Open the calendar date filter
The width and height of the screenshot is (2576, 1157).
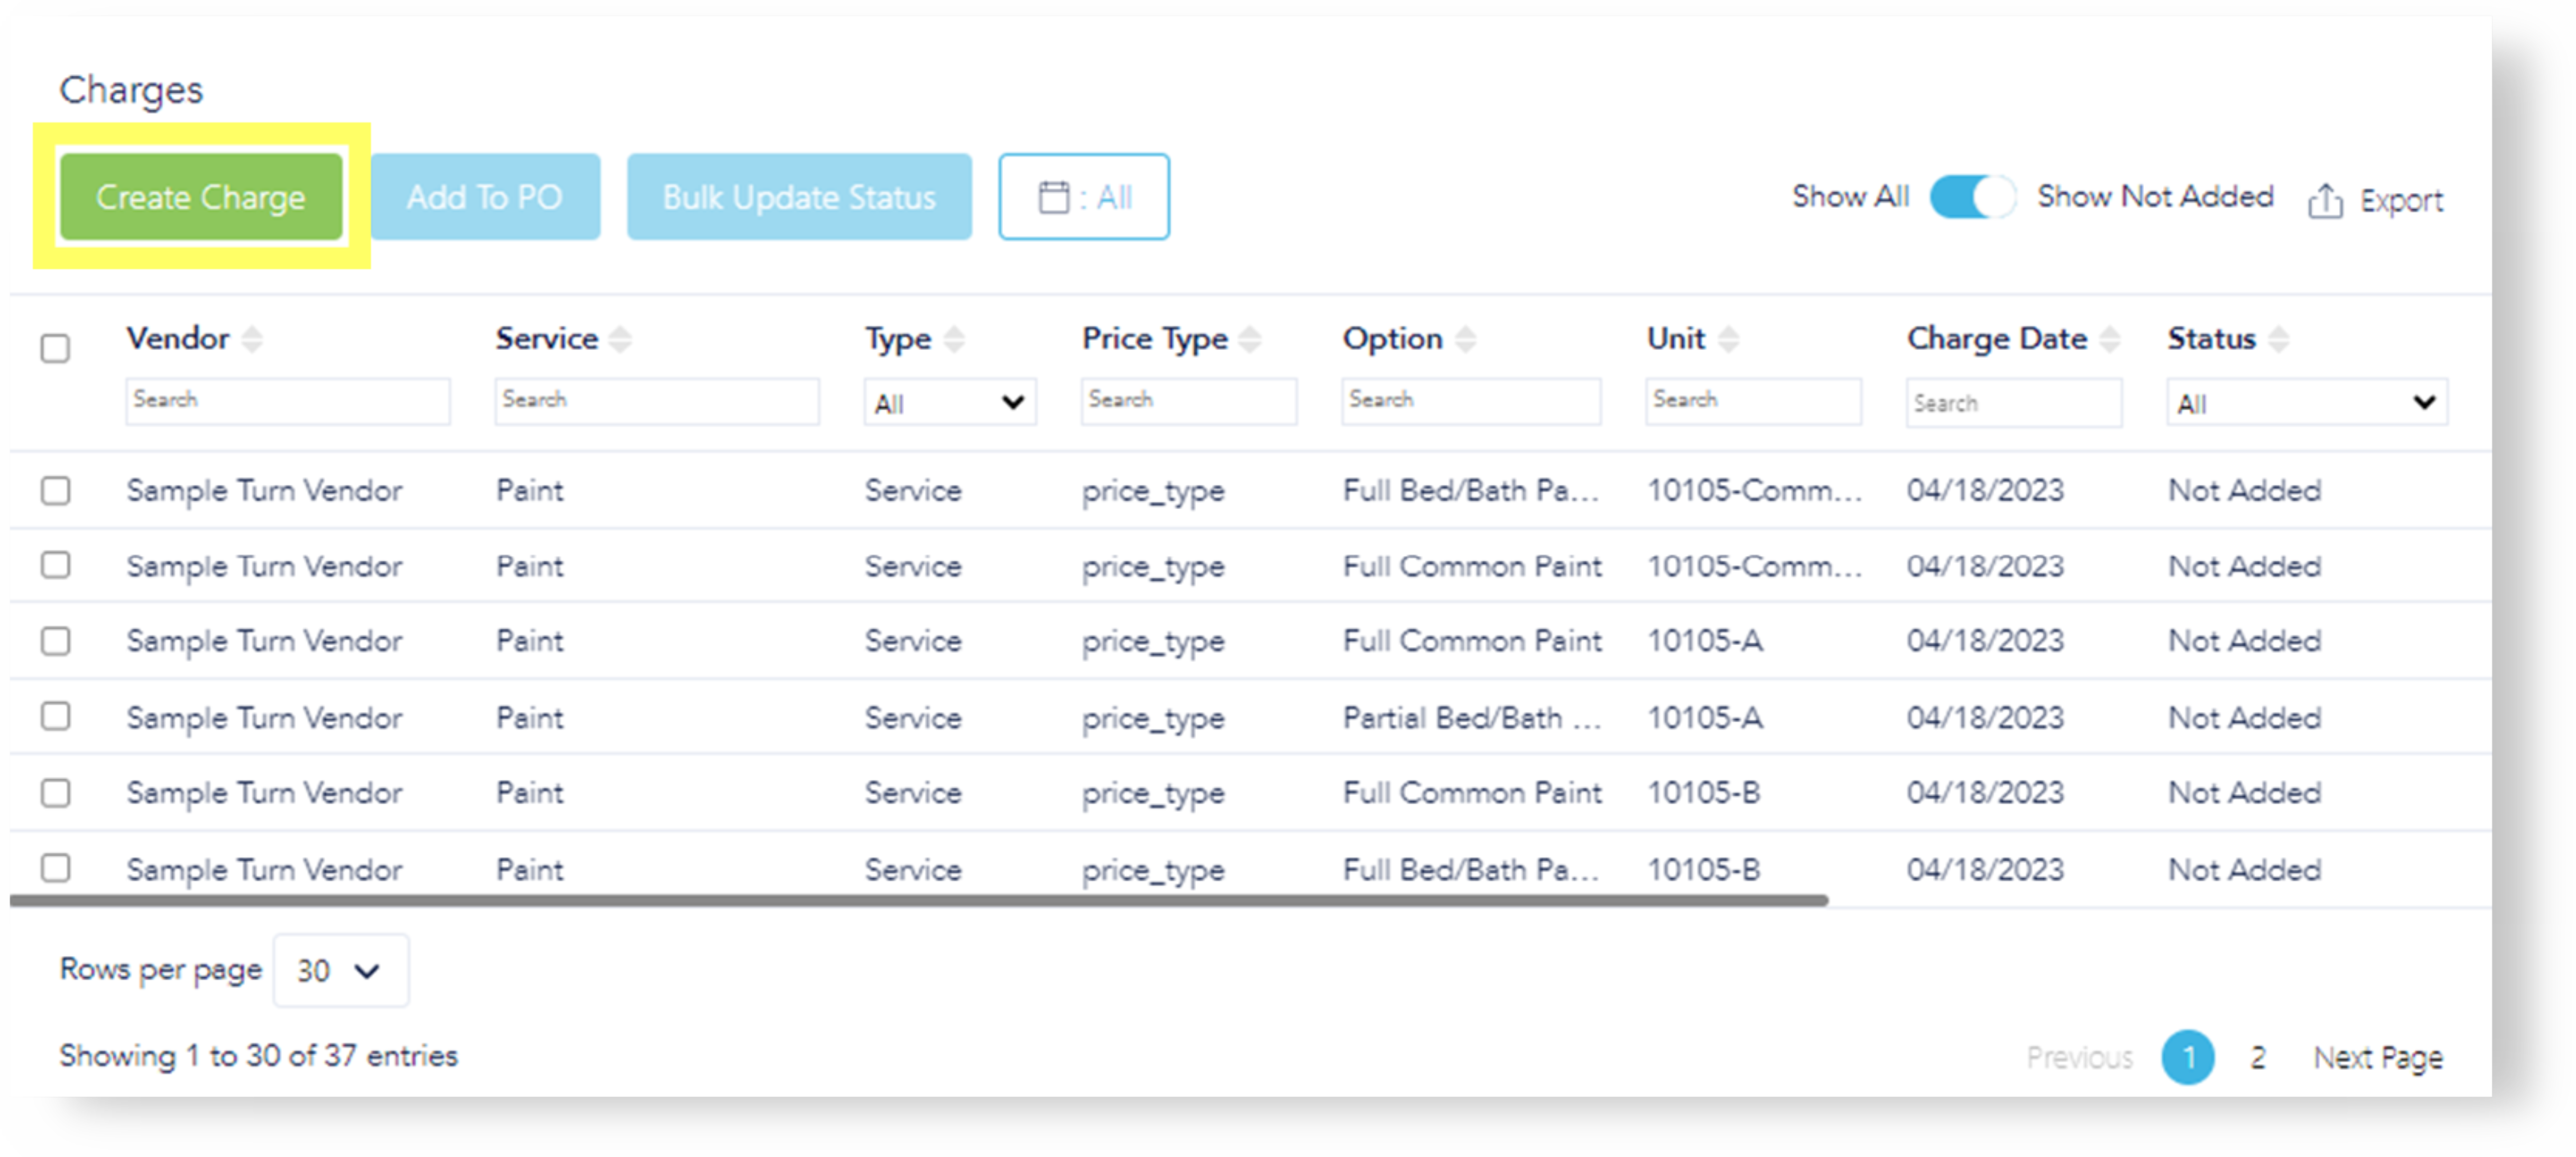tap(1083, 197)
